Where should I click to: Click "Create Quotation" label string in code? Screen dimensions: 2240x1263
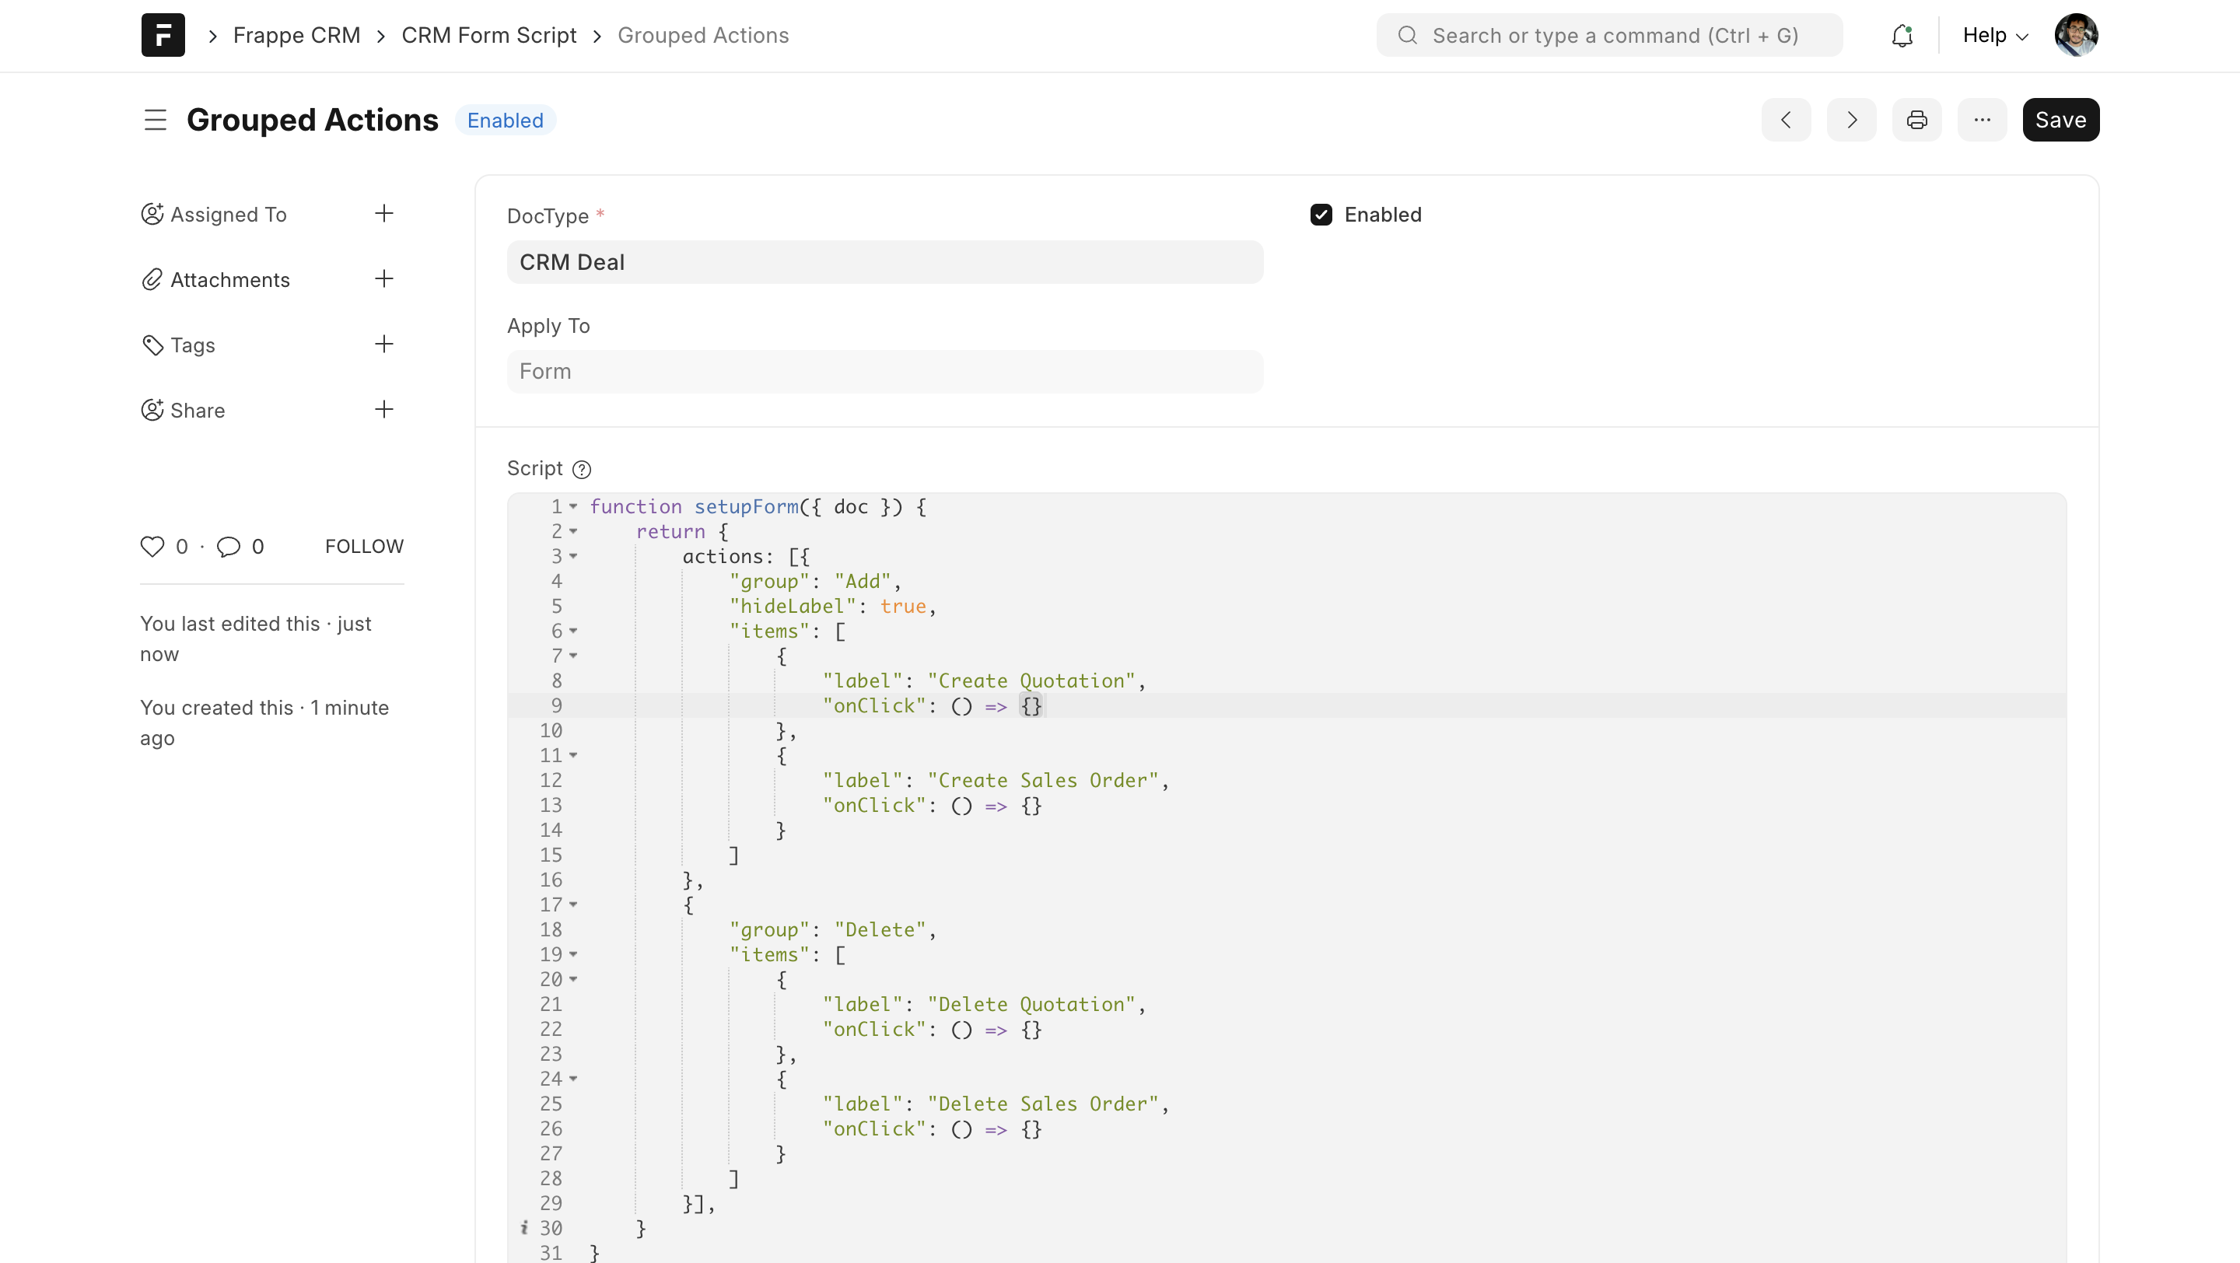(1031, 680)
